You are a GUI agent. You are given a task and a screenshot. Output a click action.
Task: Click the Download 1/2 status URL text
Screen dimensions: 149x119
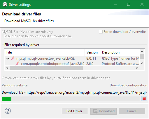tap(74, 93)
